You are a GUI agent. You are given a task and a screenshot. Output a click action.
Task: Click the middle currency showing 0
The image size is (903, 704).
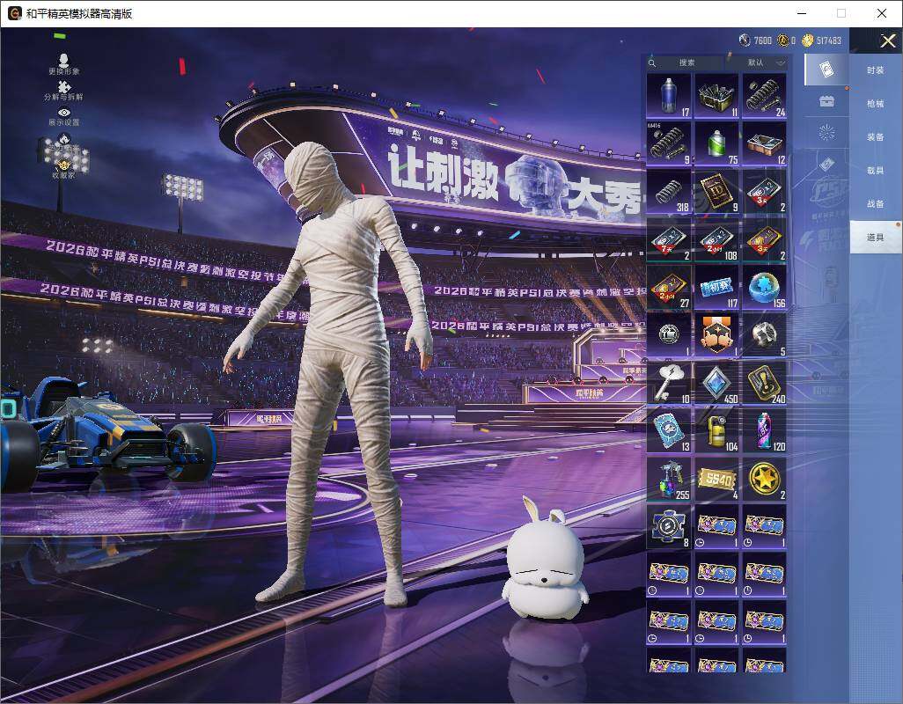(787, 40)
